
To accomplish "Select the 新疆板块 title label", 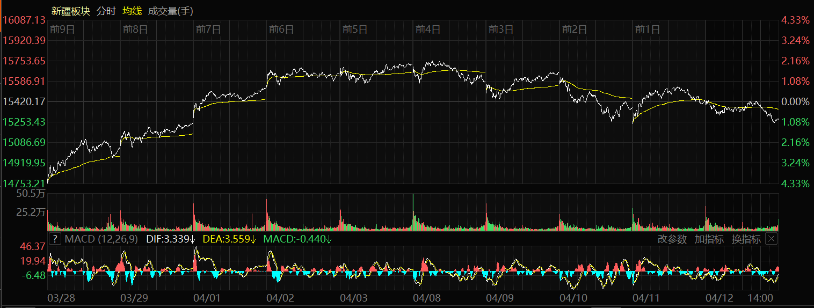I will [x=71, y=11].
